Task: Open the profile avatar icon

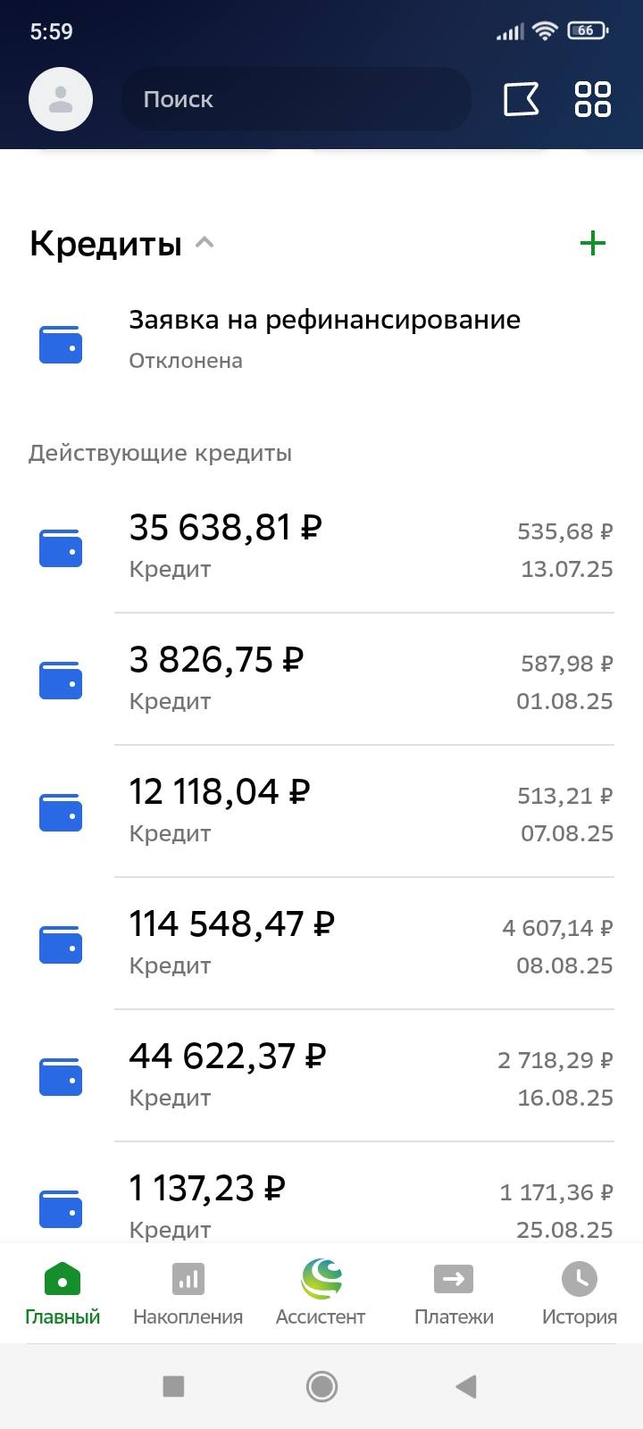Action: click(61, 99)
